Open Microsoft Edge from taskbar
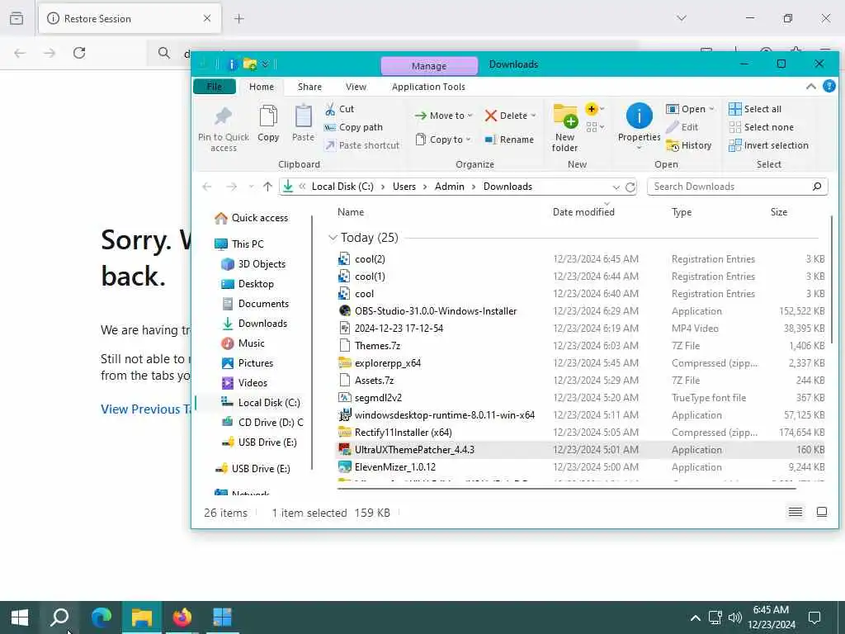Image resolution: width=845 pixels, height=634 pixels. click(x=101, y=617)
